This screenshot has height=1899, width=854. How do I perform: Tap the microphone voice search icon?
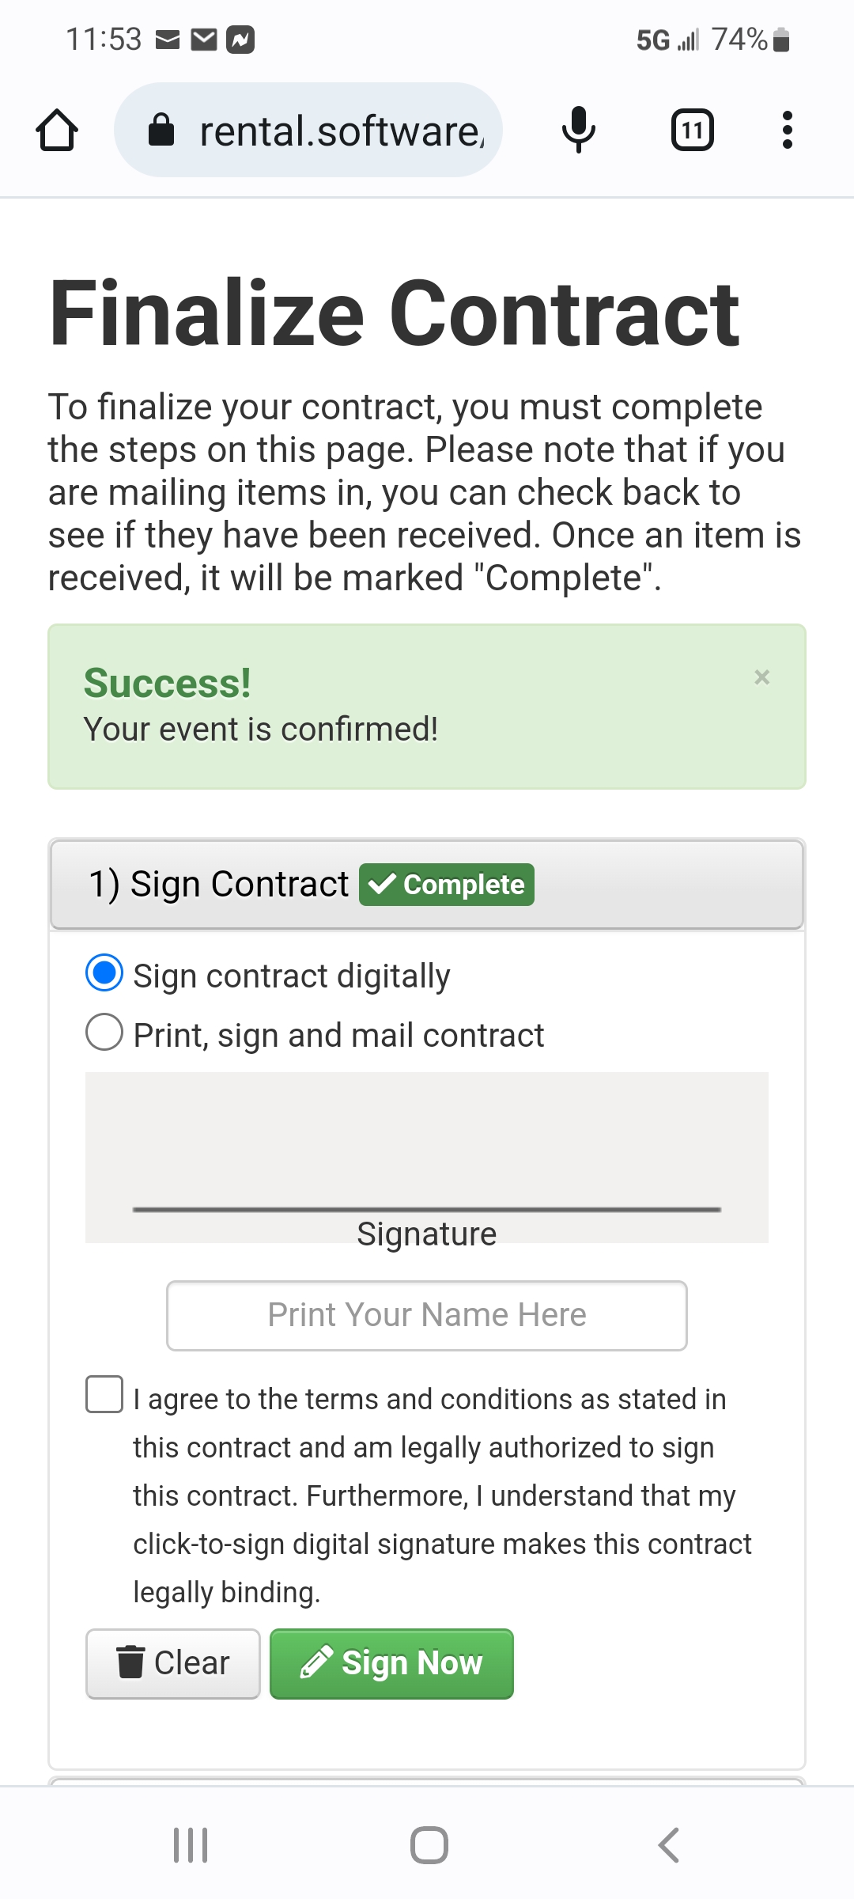(578, 131)
